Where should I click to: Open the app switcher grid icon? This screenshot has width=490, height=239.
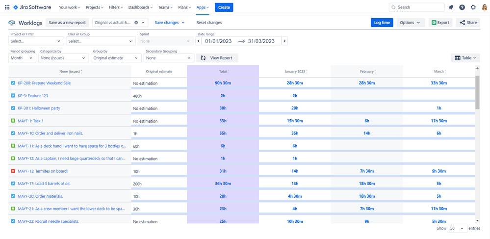(7, 7)
